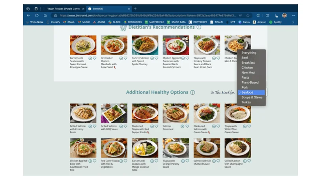
Task: Click plus icon for Pork Tenderloin meal
Action: pyautogui.click(x=152, y=58)
